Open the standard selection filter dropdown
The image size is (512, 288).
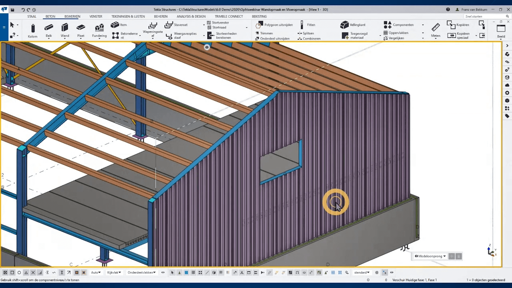(x=362, y=273)
